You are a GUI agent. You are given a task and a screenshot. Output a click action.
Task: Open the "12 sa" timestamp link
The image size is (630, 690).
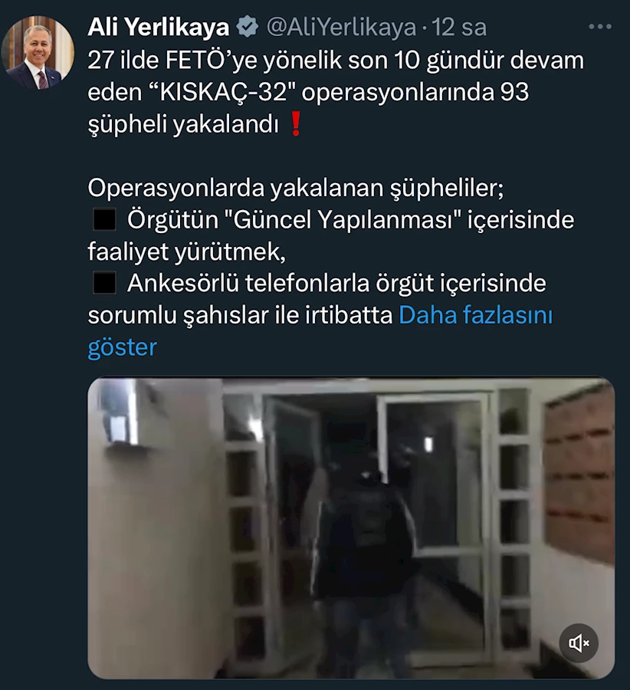(459, 28)
